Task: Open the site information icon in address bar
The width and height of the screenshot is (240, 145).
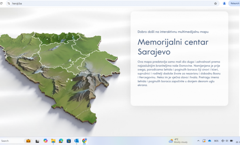Action: [9, 3]
